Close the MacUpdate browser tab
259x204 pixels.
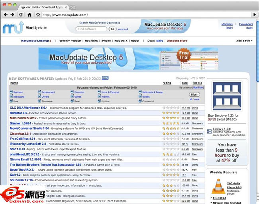pyautogui.click(x=66, y=8)
